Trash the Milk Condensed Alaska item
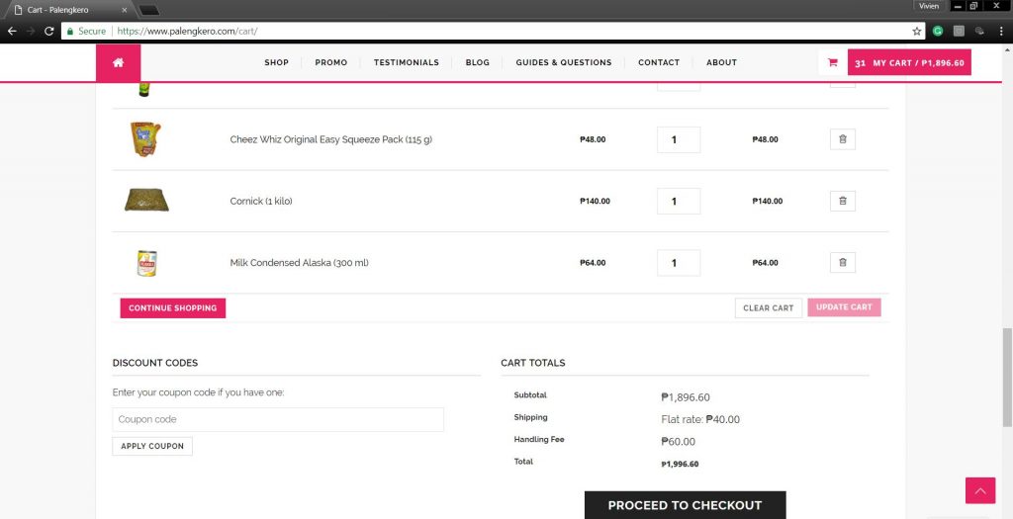 tap(842, 262)
